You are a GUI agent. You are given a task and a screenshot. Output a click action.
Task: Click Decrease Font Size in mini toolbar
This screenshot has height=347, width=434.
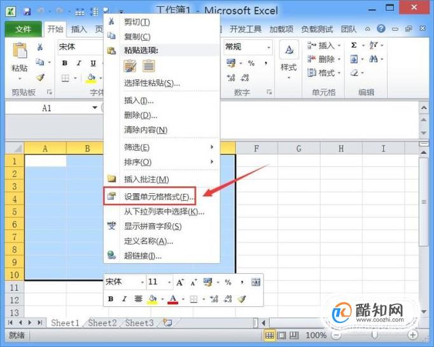tap(193, 282)
